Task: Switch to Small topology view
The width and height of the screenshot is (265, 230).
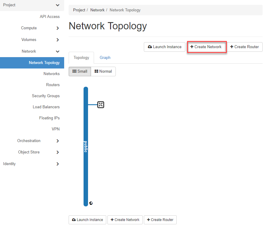Action: tap(80, 71)
